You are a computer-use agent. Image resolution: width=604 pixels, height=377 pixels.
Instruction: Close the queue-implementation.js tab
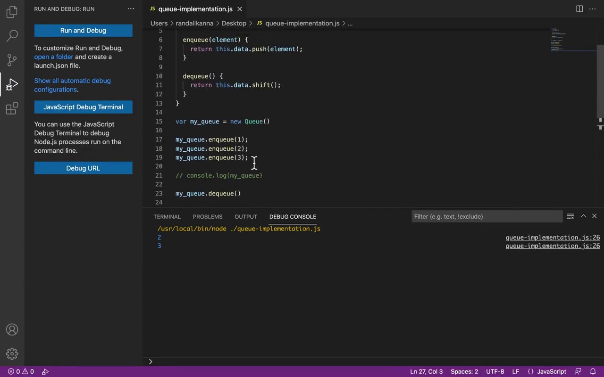[x=240, y=9]
